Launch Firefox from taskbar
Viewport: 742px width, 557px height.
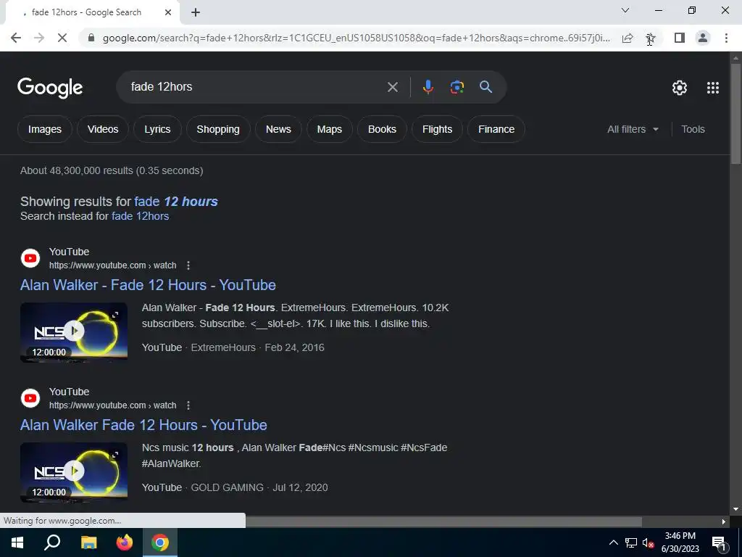[x=125, y=542]
